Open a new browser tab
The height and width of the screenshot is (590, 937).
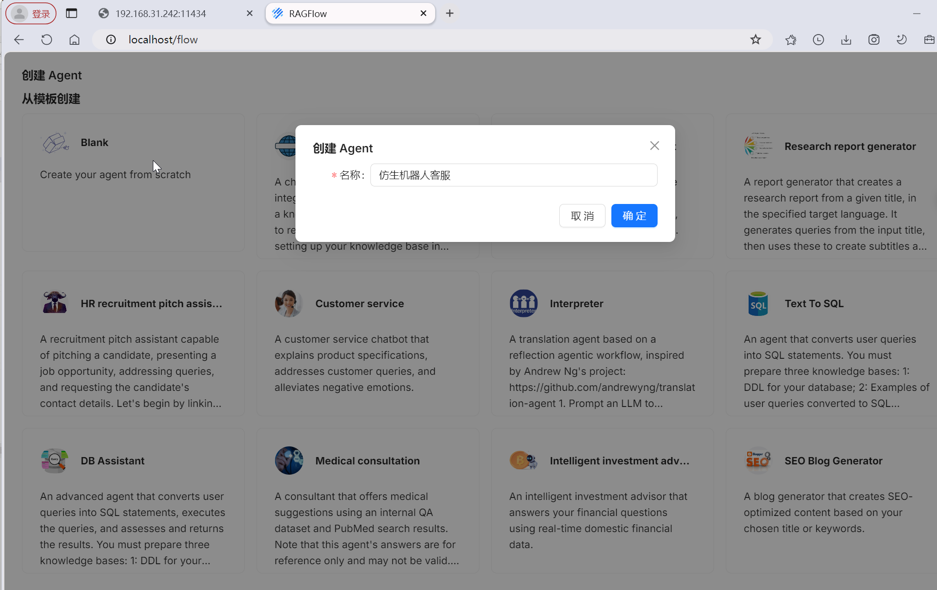coord(450,14)
